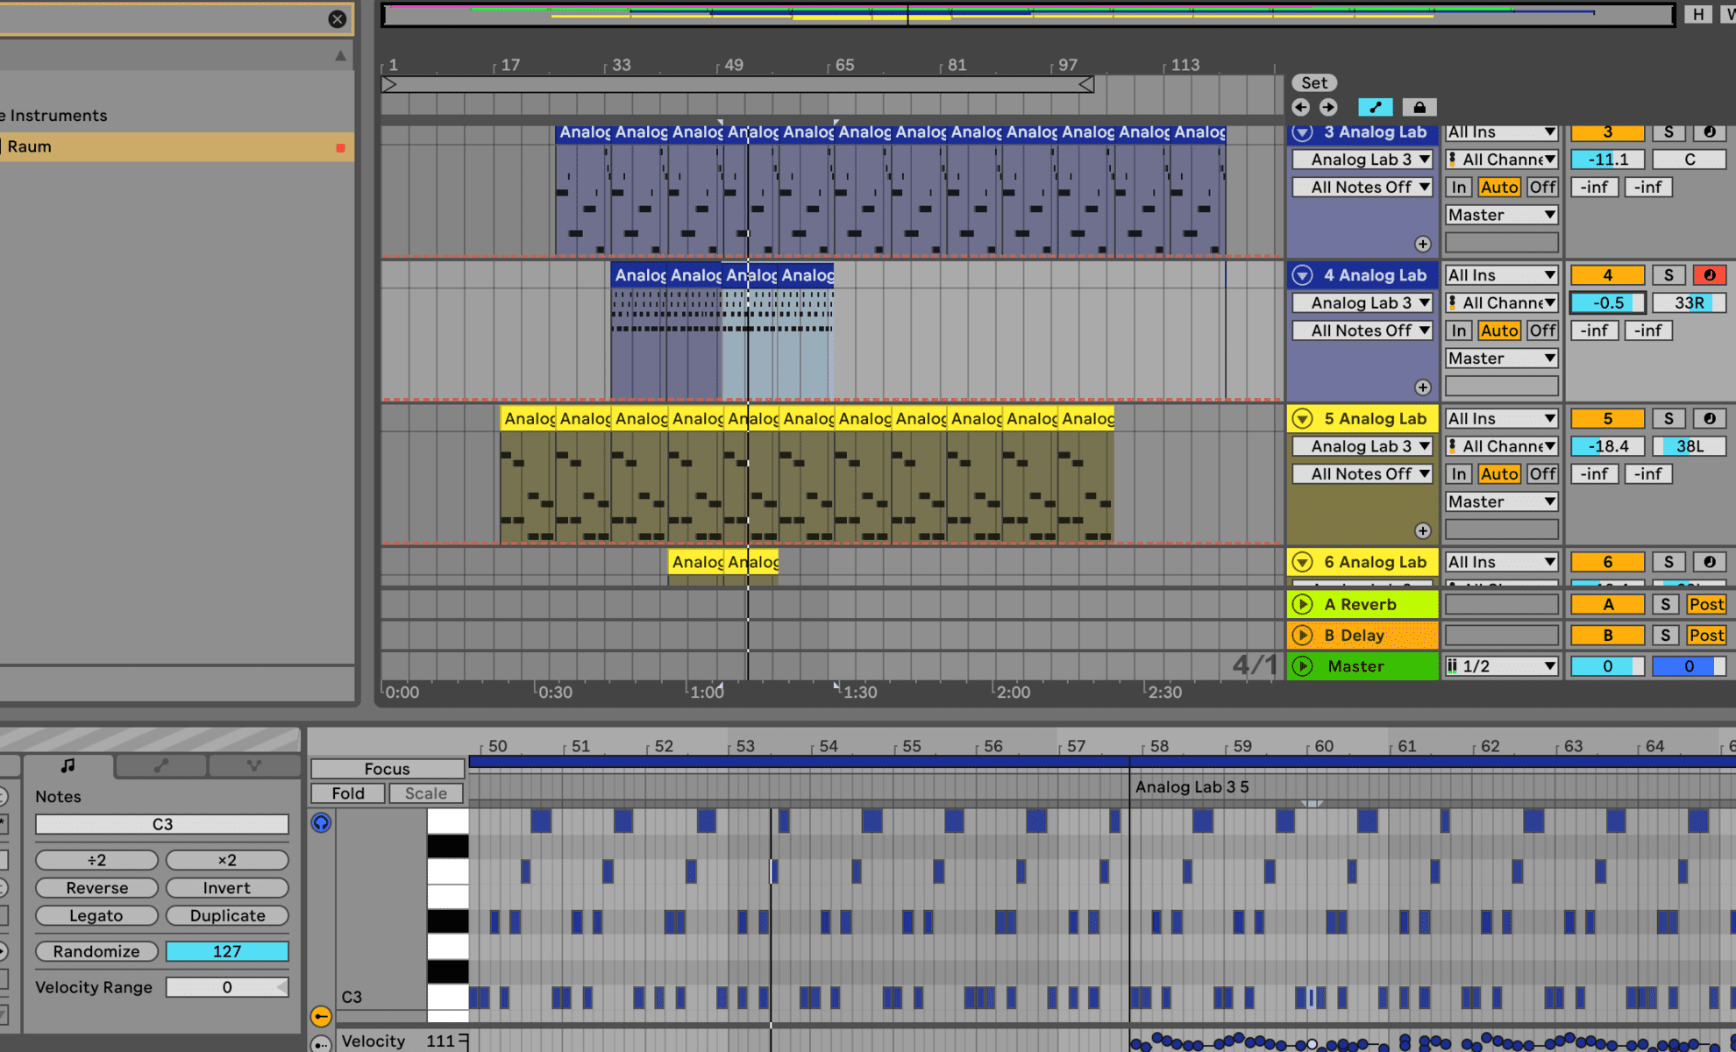This screenshot has width=1736, height=1052.
Task: Toggle track 4 activator button
Action: tap(1607, 275)
